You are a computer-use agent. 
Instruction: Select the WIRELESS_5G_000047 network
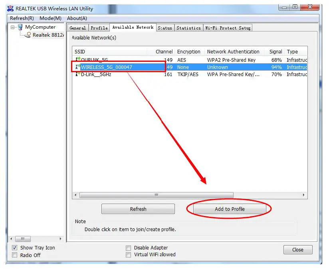tap(190, 67)
